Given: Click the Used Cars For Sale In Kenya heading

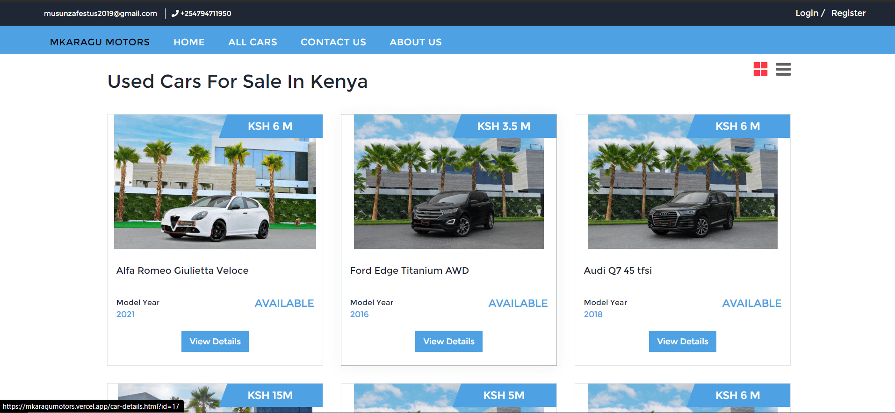Looking at the screenshot, I should [238, 81].
